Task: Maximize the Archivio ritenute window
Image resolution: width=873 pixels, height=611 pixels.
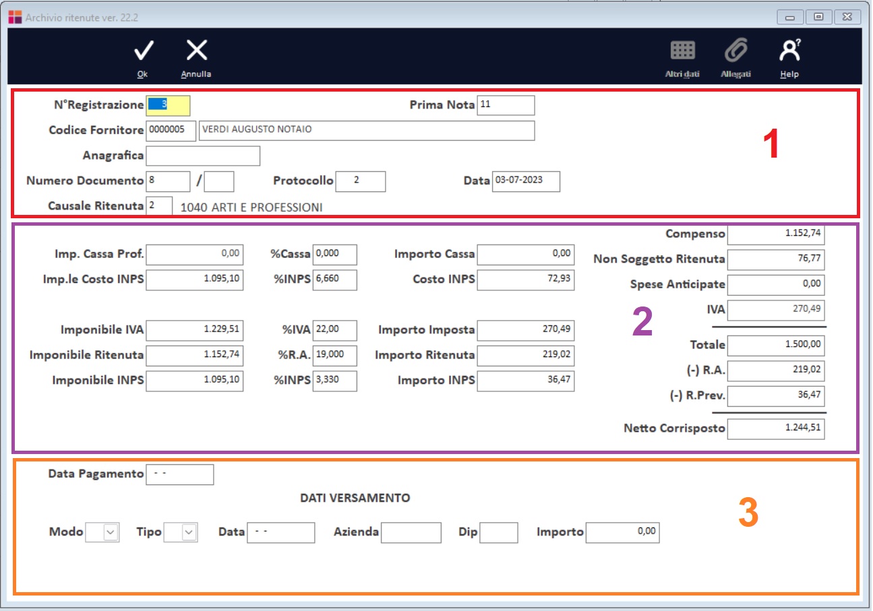Action: coord(818,18)
